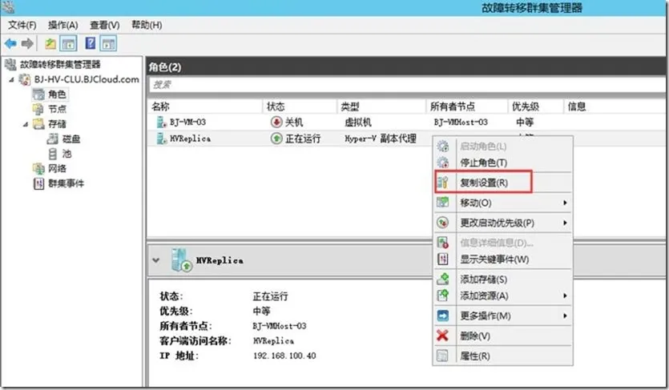Click the Up one level folder icon
Viewport: 669px width, 390px height.
point(50,43)
